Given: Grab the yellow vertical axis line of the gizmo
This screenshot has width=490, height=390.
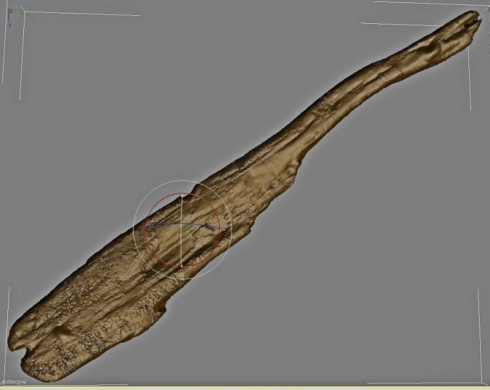Looking at the screenshot, I should pyautogui.click(x=182, y=245).
